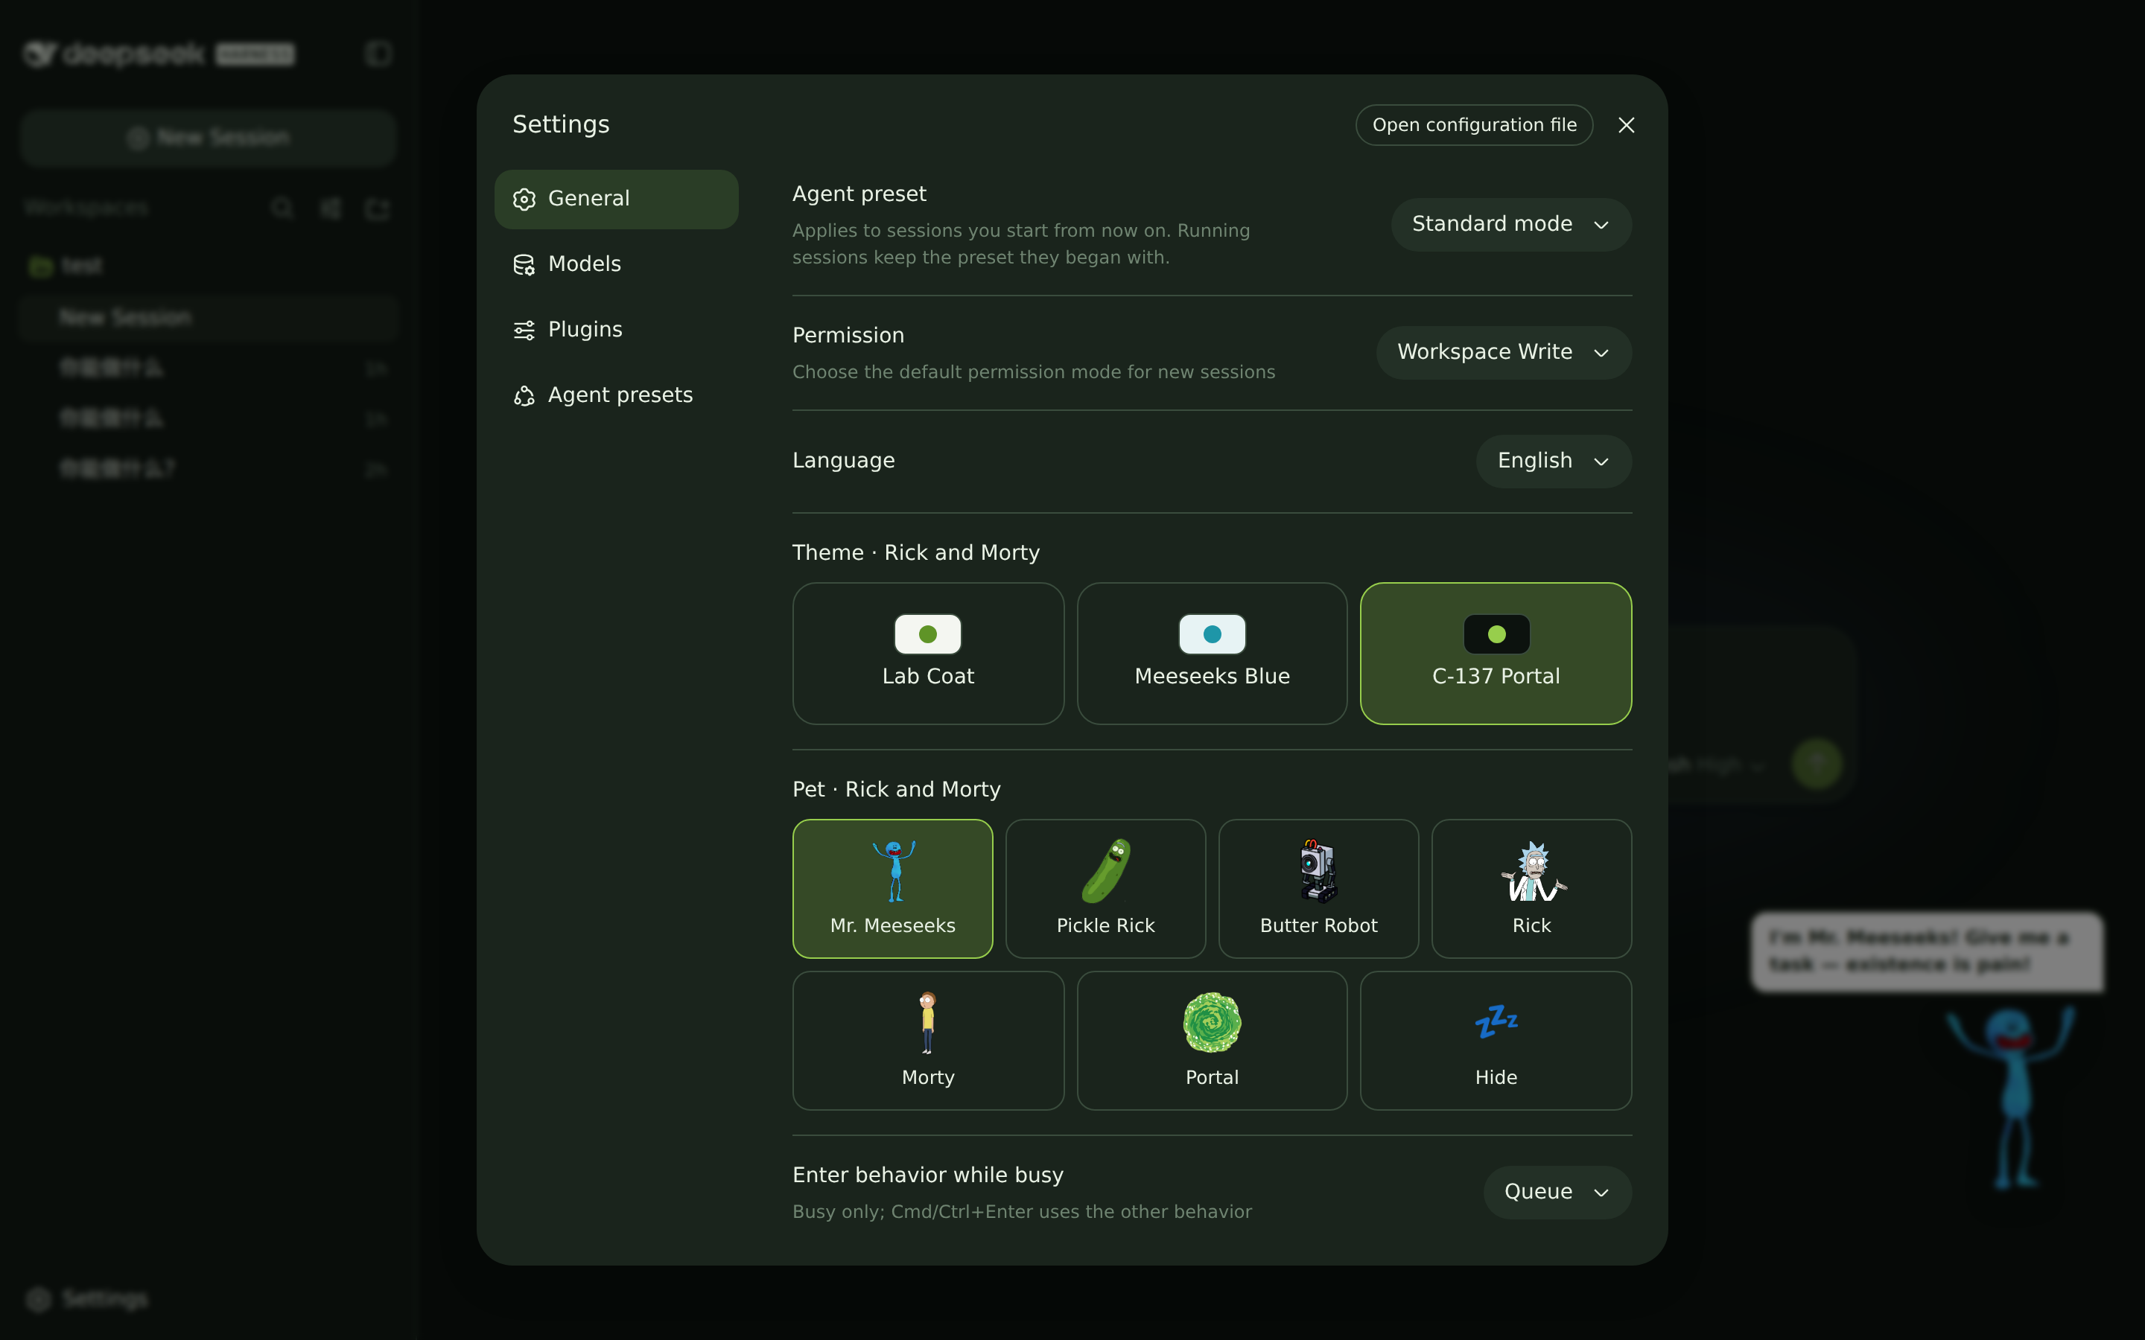2145x1340 pixels.
Task: Start a New Session in the sidebar
Action: click(209, 138)
